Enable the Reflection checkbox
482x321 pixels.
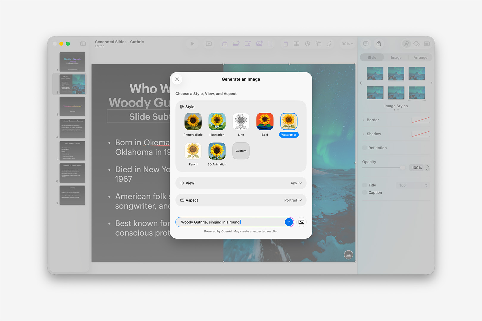click(364, 148)
